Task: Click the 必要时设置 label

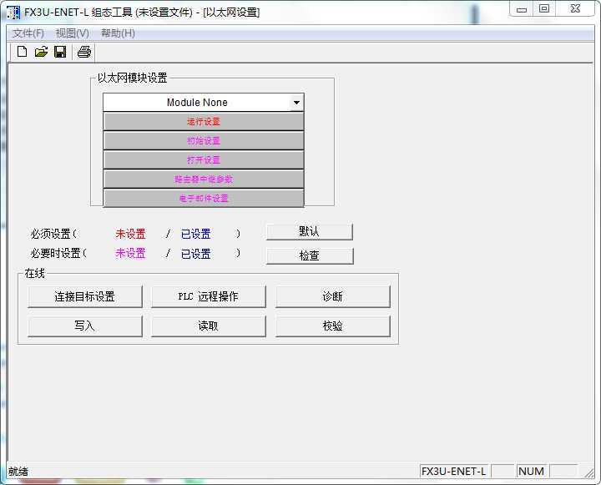Action: click(56, 254)
